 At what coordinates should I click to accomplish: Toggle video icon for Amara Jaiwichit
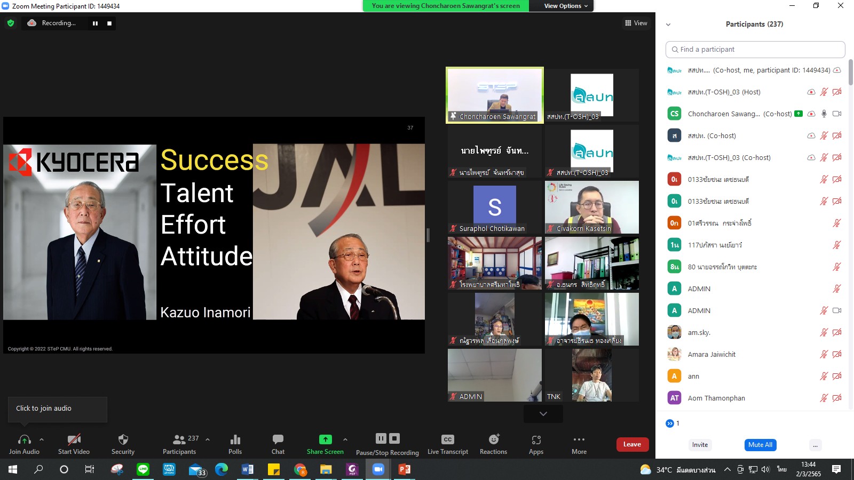pos(837,354)
